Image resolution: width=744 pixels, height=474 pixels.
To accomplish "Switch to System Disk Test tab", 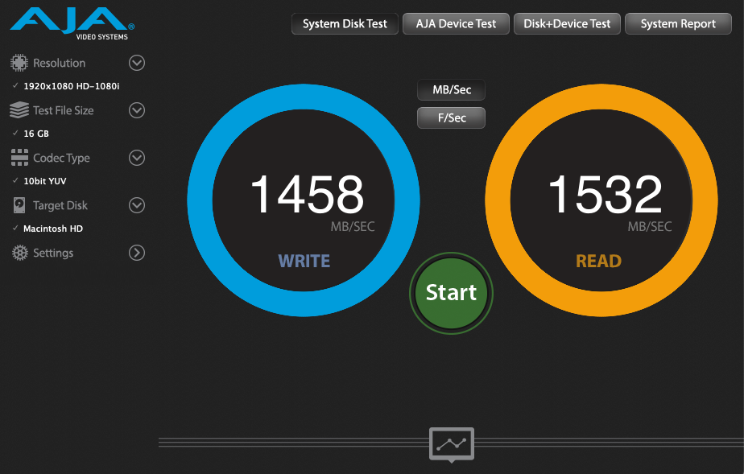I will (345, 23).
